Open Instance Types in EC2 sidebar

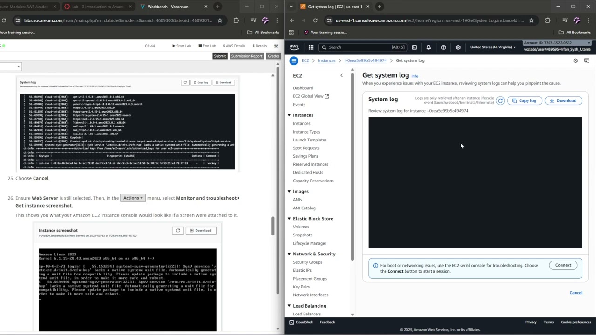tap(306, 132)
